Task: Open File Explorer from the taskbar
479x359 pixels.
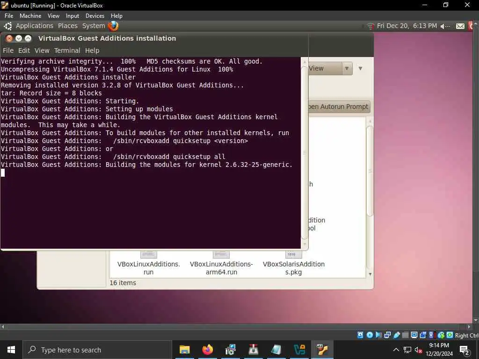Action: (x=184, y=350)
